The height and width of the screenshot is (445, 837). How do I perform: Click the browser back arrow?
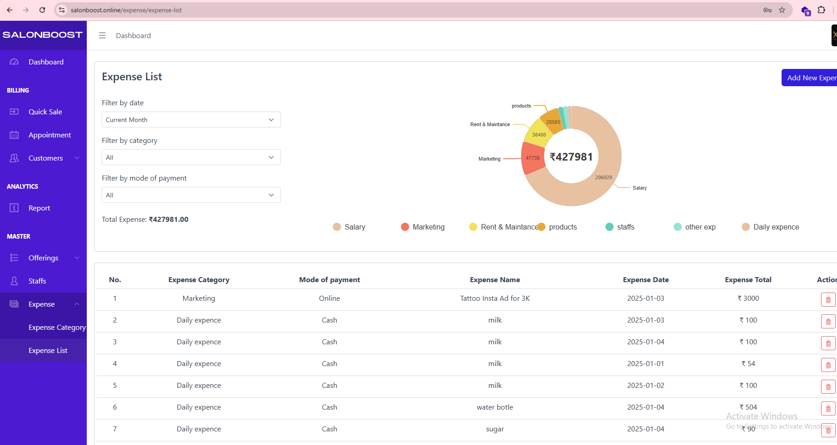click(x=10, y=10)
